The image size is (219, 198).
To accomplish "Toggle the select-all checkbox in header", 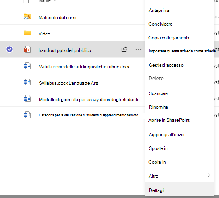I will tap(26, 1).
